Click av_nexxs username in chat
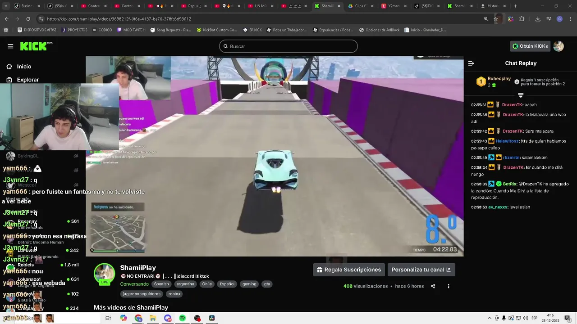The height and width of the screenshot is (324, 577). (x=498, y=207)
